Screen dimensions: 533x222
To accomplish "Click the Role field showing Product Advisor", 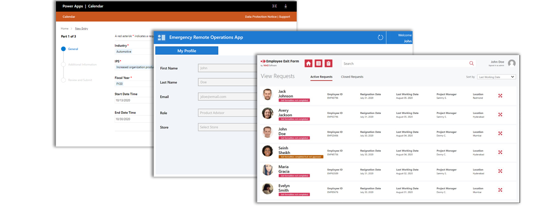I will coord(227,113).
